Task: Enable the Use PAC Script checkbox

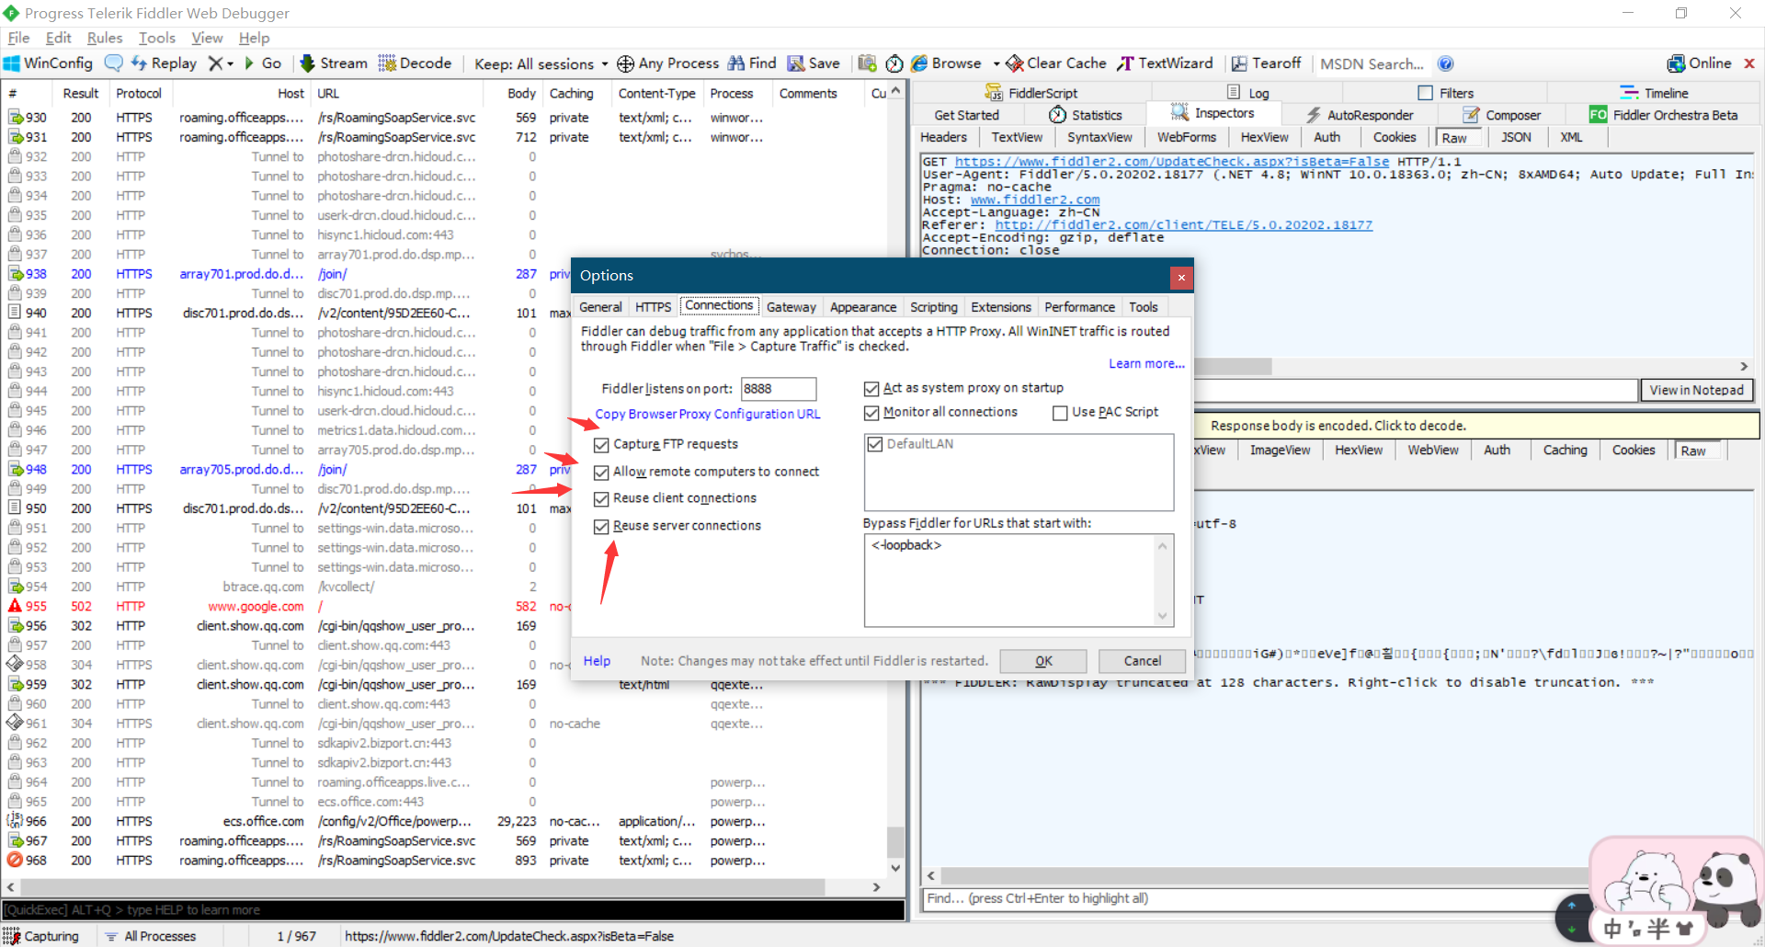Action: [1060, 413]
